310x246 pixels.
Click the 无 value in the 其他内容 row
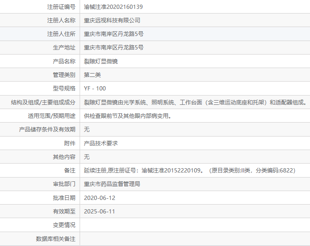pyautogui.click(x=87, y=157)
